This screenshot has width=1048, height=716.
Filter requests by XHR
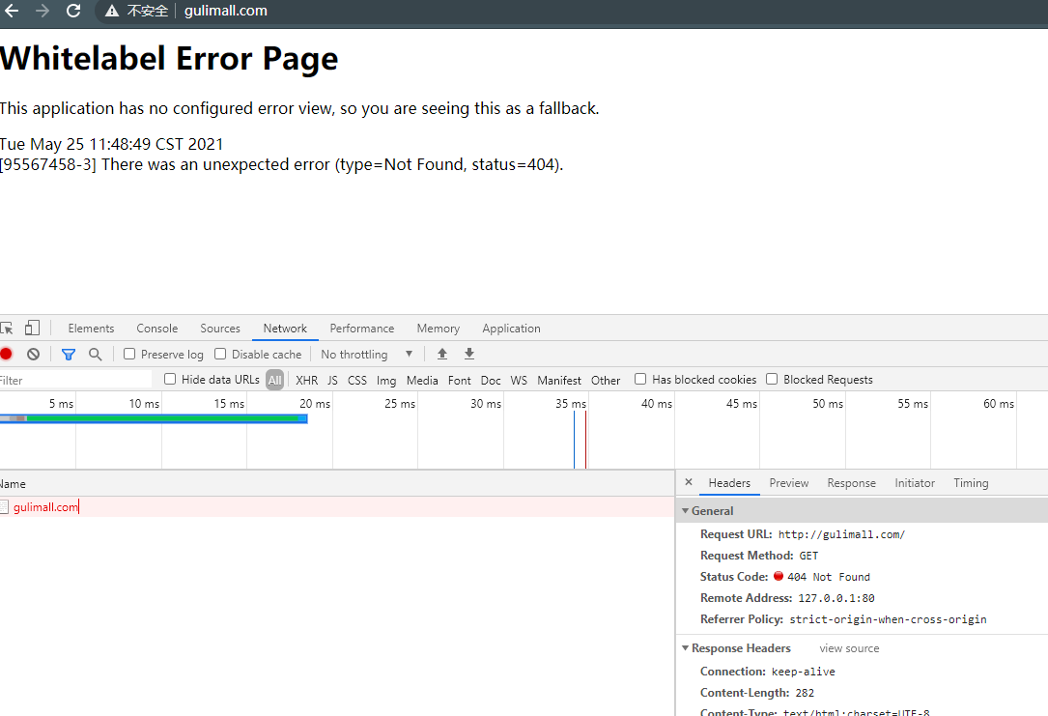(x=307, y=380)
